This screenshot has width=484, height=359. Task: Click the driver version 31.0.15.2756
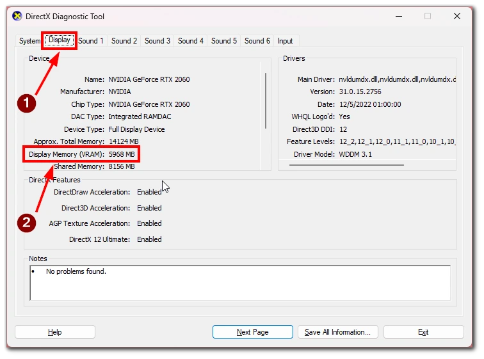point(360,92)
